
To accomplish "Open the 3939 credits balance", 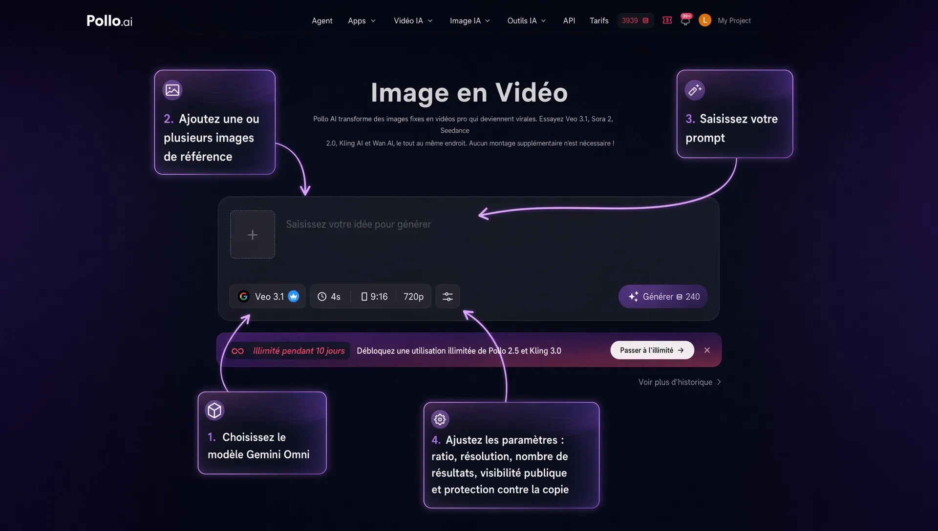I will click(x=635, y=20).
